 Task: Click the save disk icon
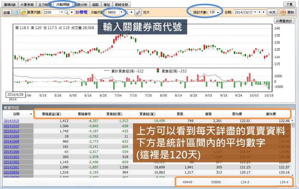[16, 12]
